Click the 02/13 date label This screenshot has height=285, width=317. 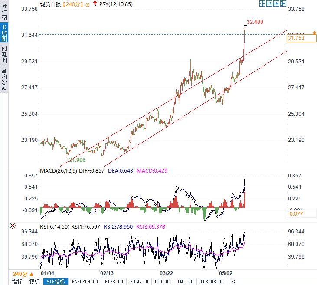click(x=107, y=273)
